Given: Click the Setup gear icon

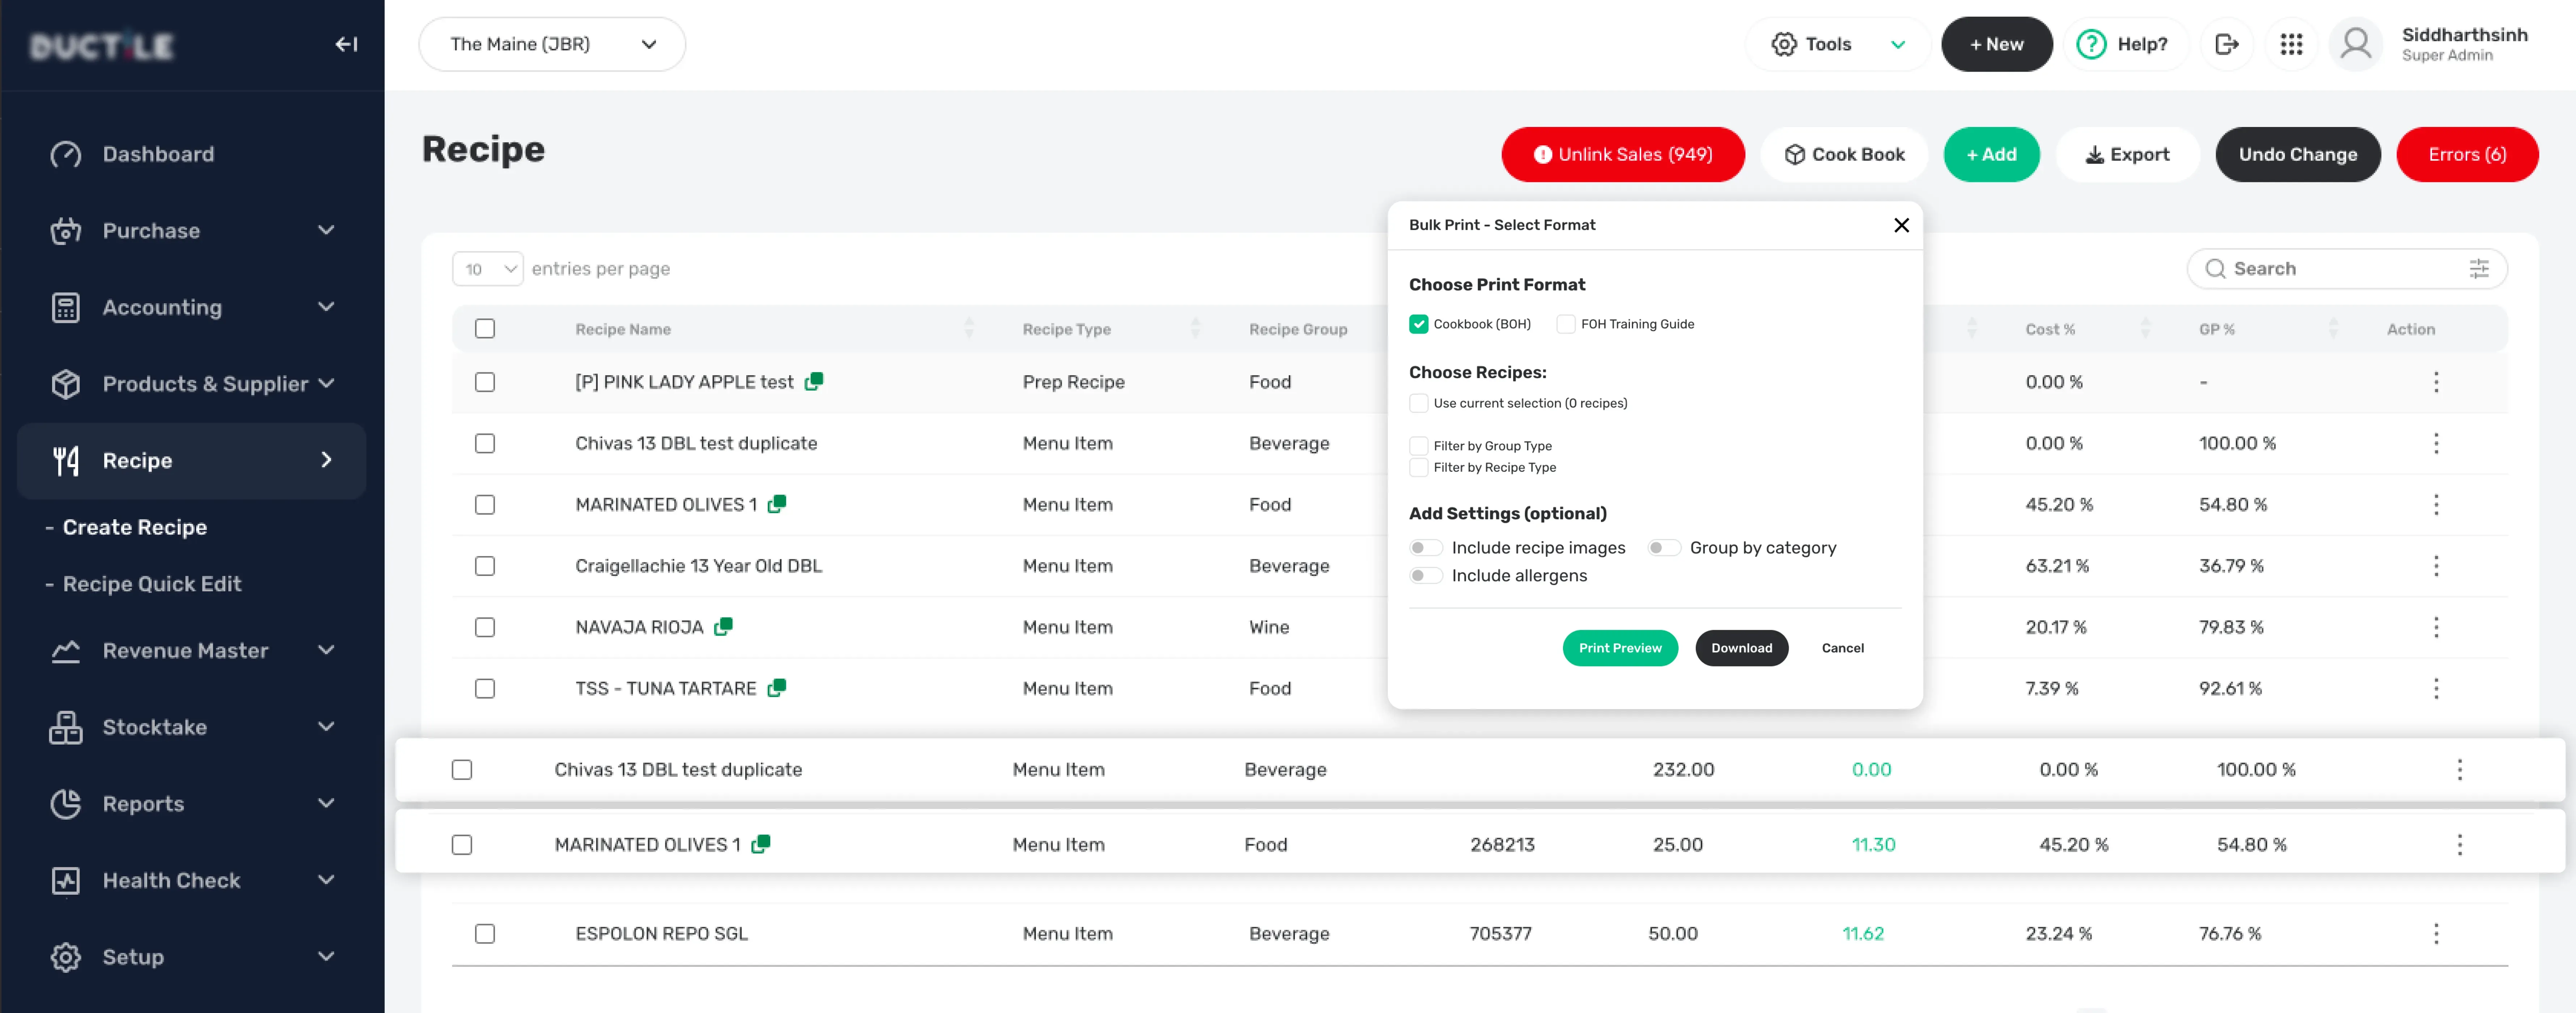Looking at the screenshot, I should (66, 957).
